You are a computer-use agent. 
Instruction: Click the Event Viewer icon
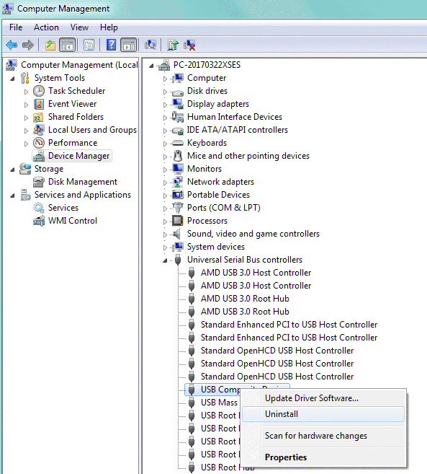coord(39,104)
